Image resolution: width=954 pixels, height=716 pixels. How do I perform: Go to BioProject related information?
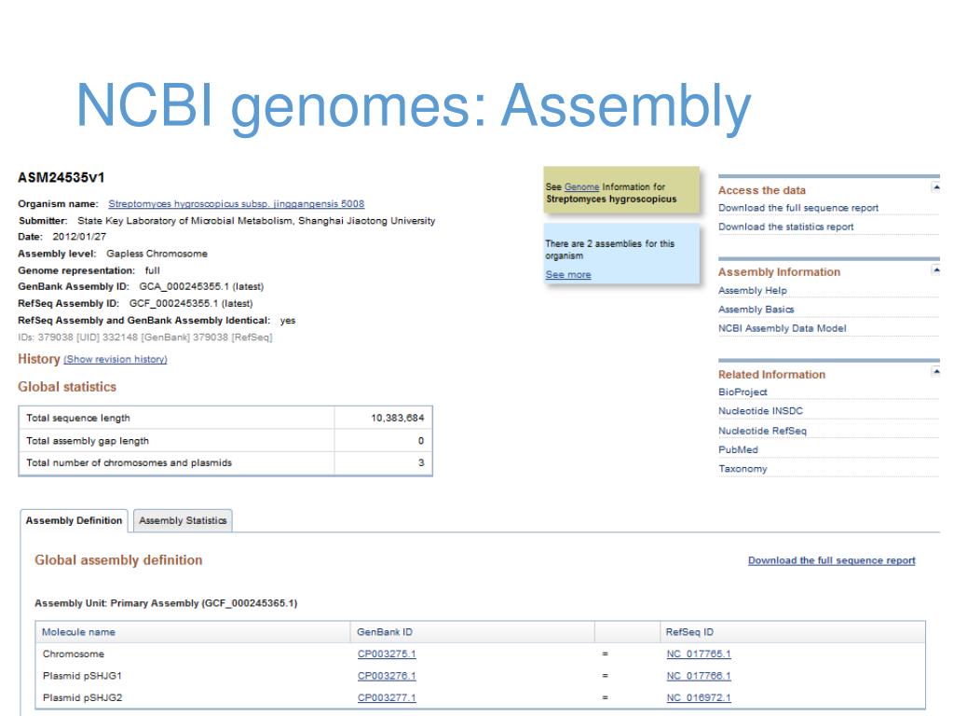point(743,392)
